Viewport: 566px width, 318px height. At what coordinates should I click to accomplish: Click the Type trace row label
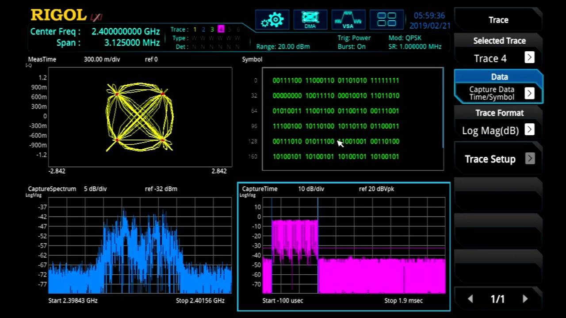(180, 38)
